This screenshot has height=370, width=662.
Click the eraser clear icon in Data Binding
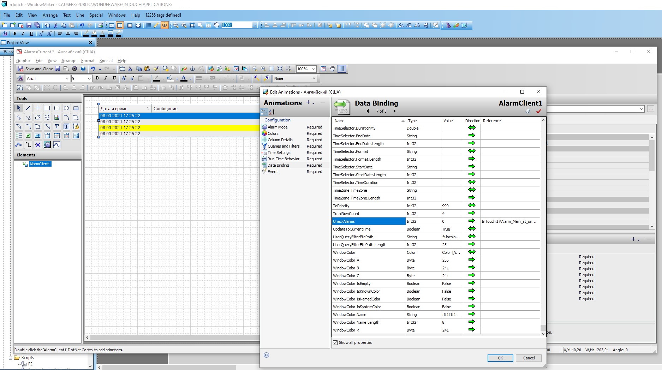point(528,111)
